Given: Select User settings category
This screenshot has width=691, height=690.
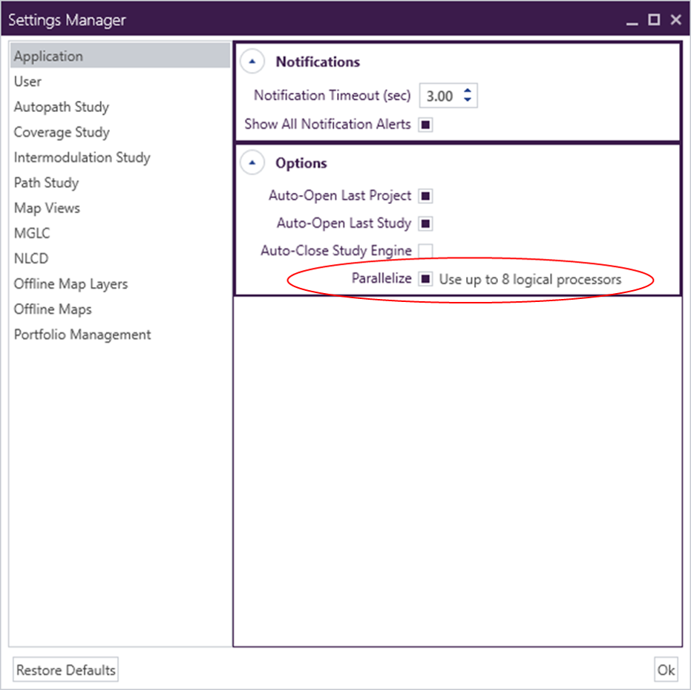Looking at the screenshot, I should click(28, 82).
